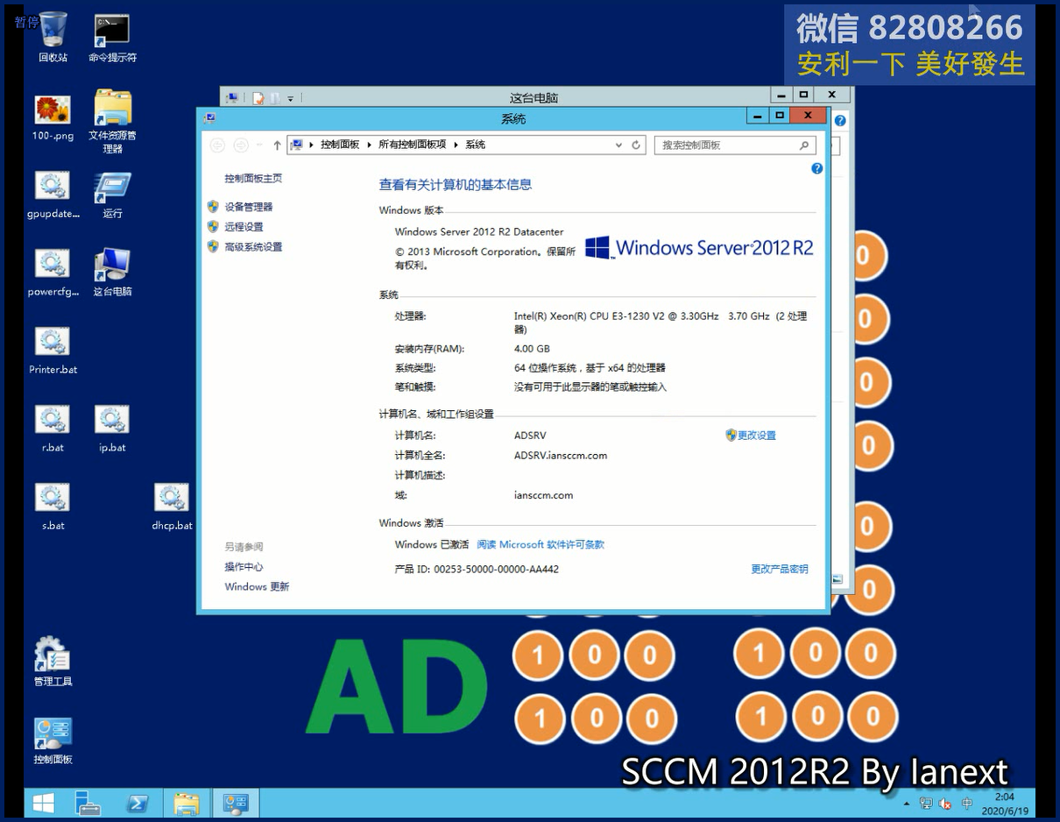The image size is (1060, 822).
Task: Open File Explorer from the taskbar
Action: point(186,803)
